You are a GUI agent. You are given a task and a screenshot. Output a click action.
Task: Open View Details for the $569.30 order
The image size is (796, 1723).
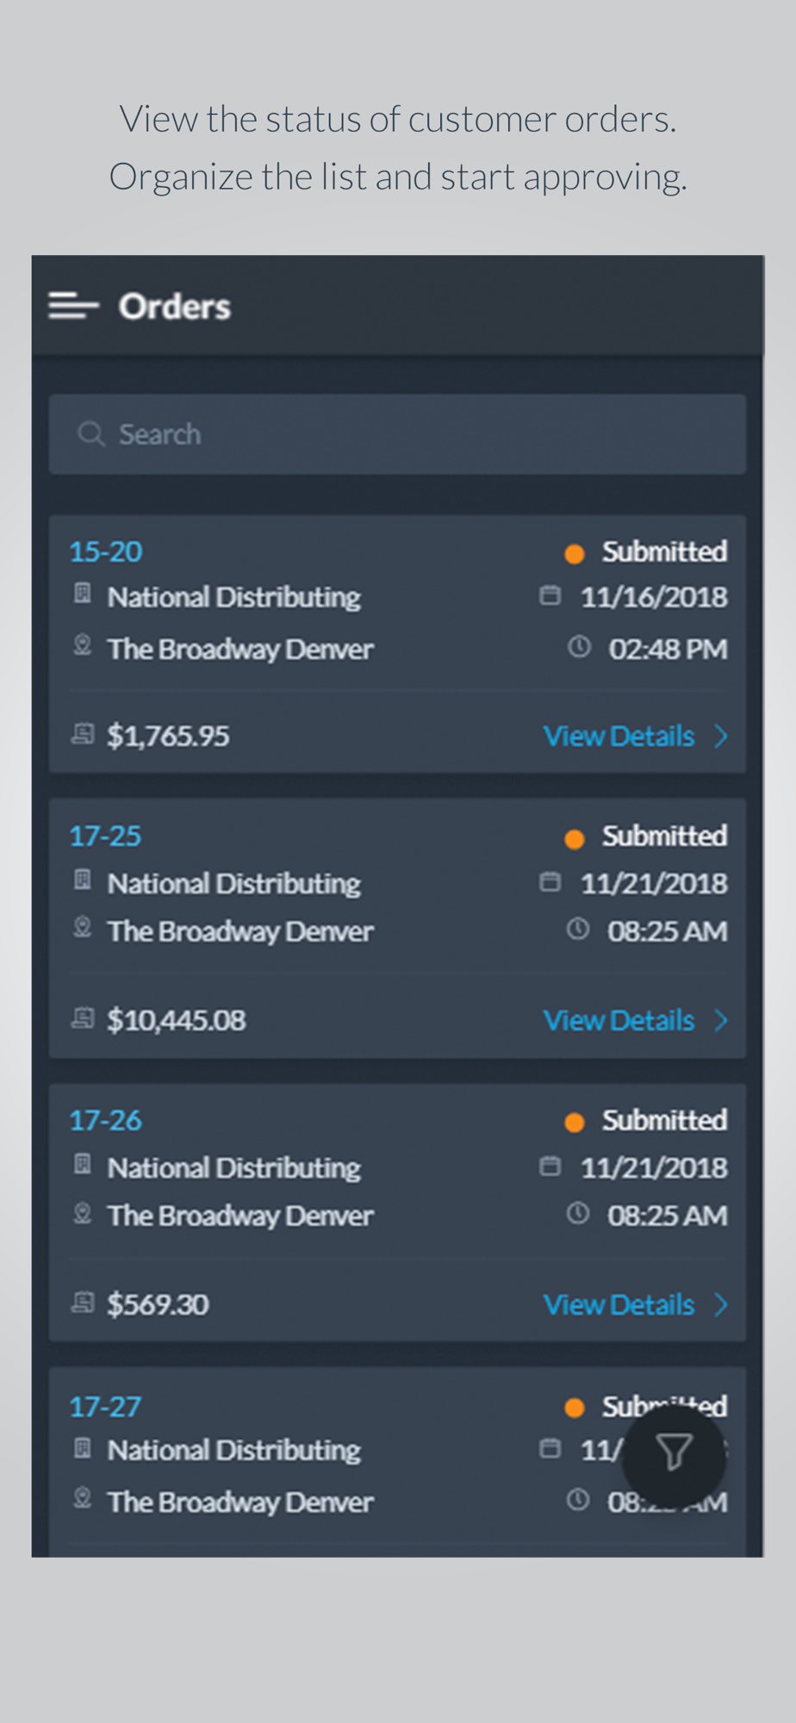point(619,1304)
